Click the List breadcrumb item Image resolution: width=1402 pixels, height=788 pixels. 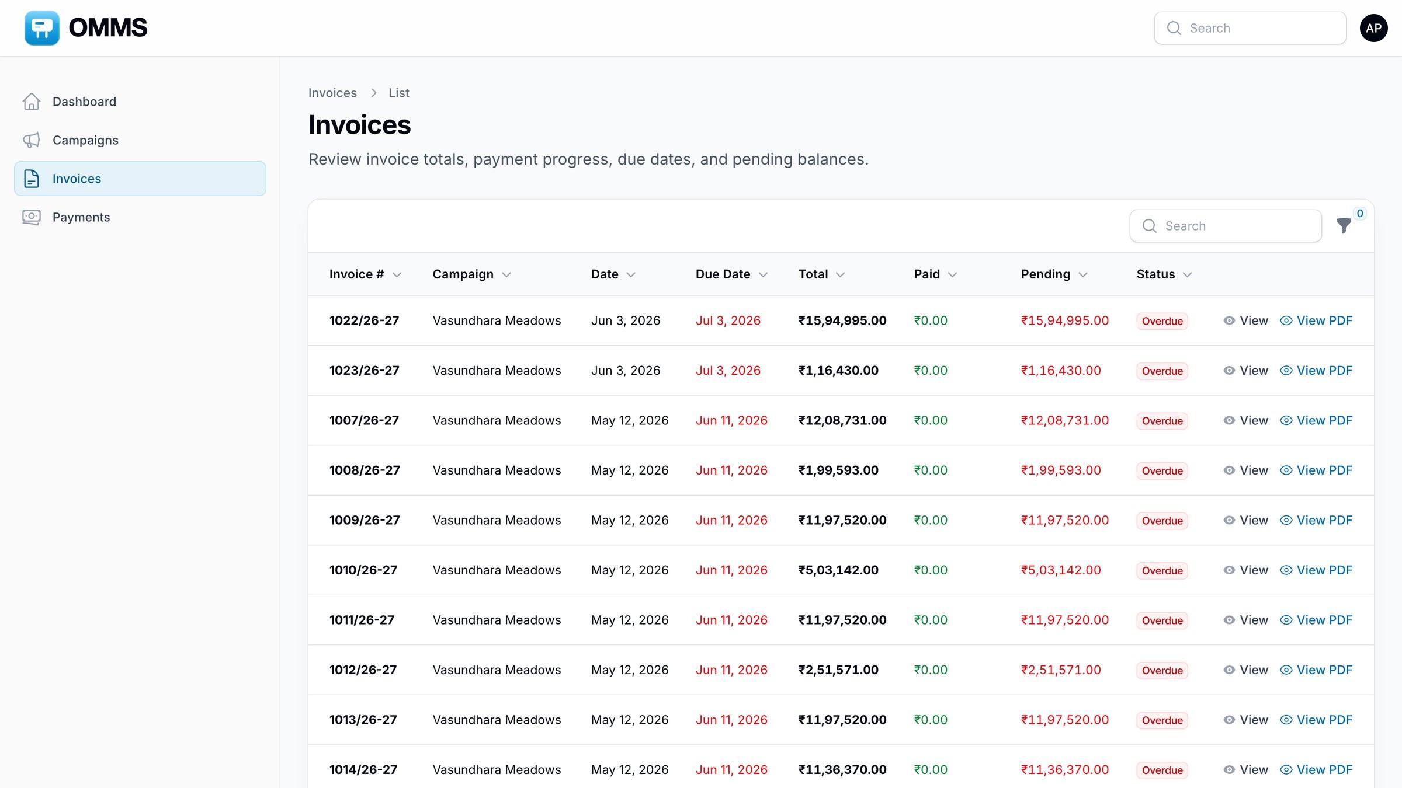click(x=399, y=93)
